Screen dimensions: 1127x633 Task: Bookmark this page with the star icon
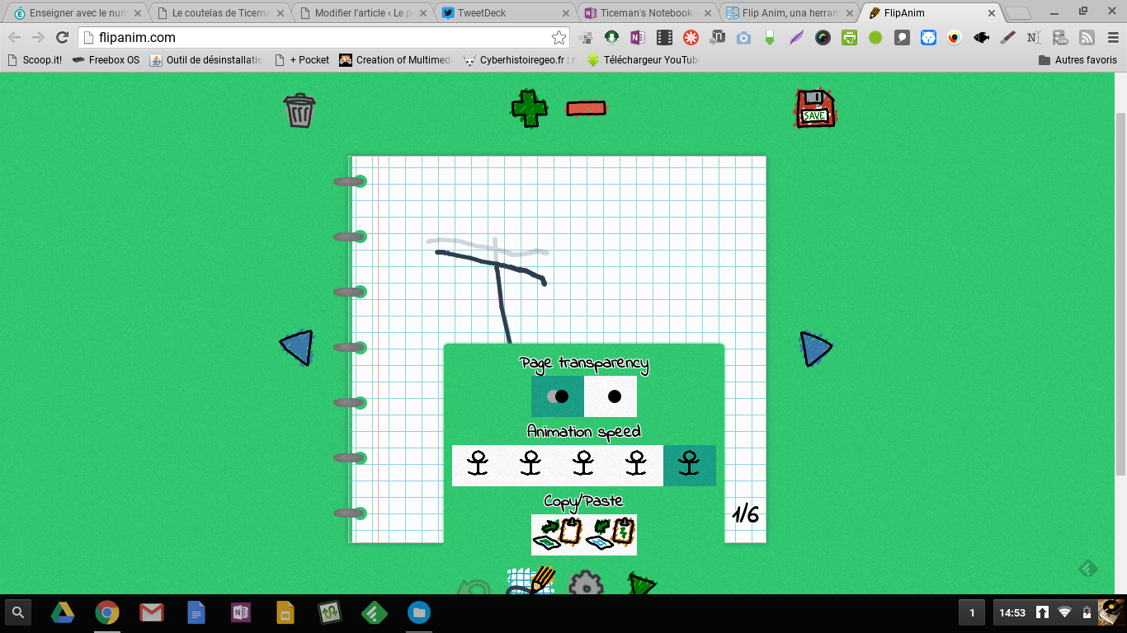coord(559,37)
